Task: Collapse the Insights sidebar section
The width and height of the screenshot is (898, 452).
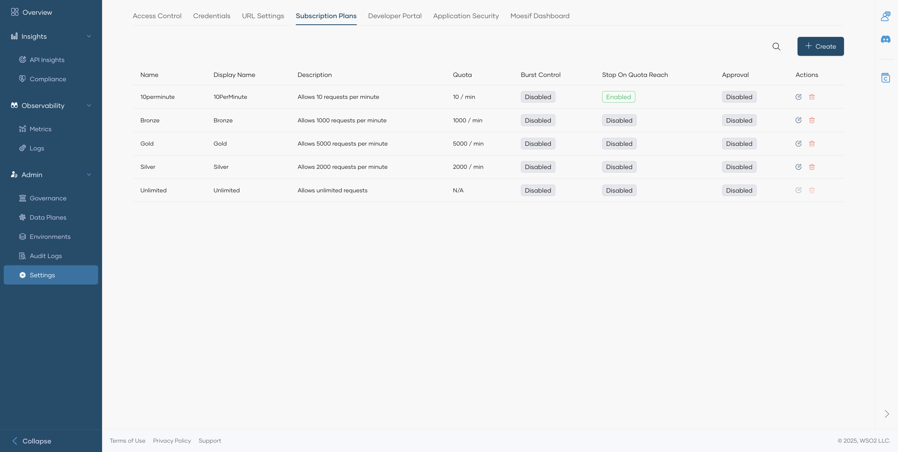Action: pos(89,36)
